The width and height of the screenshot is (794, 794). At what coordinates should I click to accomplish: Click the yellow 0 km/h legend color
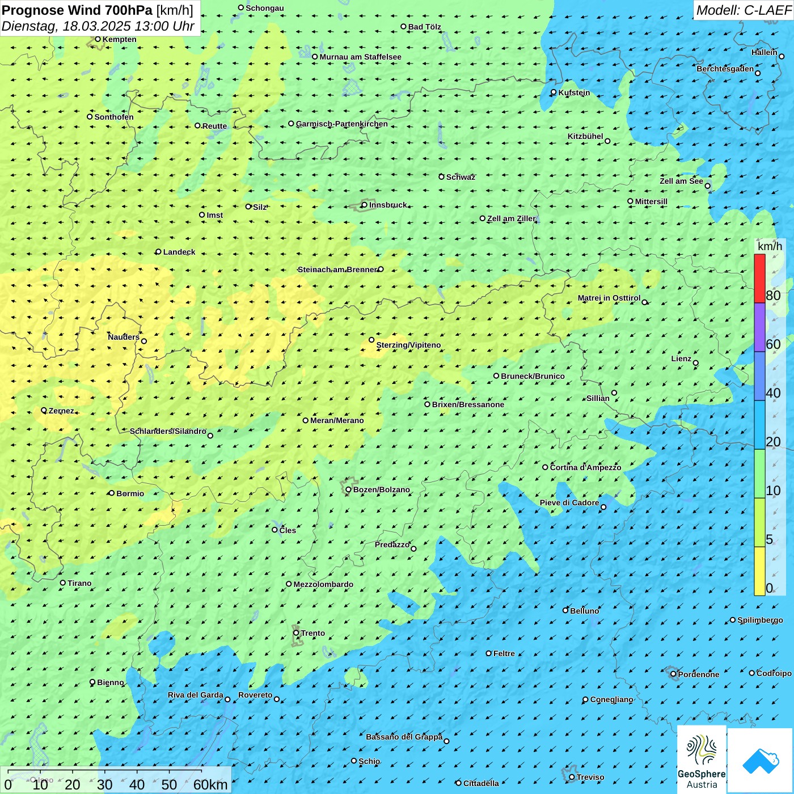pyautogui.click(x=759, y=571)
